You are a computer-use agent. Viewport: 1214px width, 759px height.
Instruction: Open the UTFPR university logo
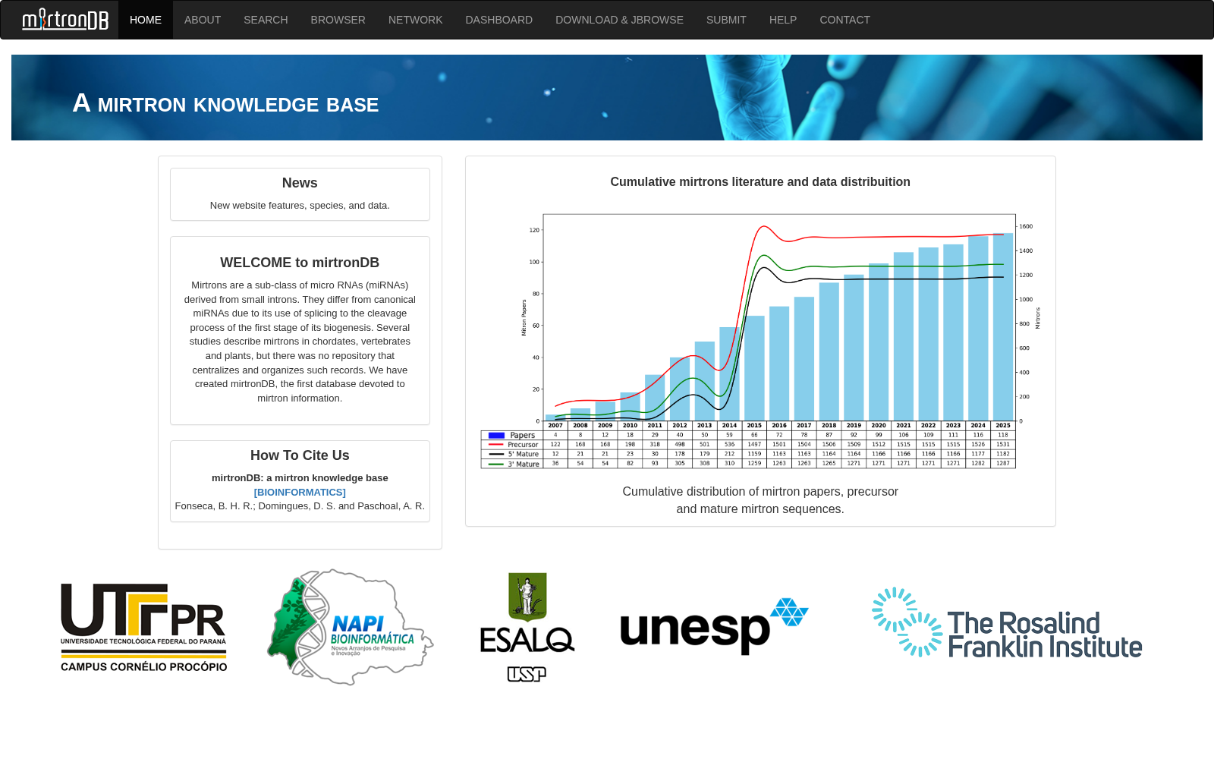(144, 628)
